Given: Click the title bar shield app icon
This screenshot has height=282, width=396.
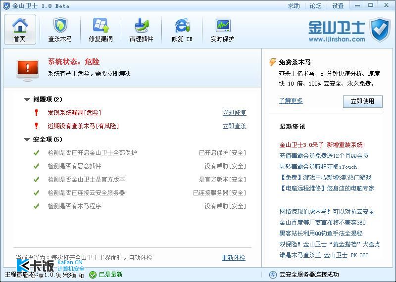Looking at the screenshot, I should tap(6, 5).
